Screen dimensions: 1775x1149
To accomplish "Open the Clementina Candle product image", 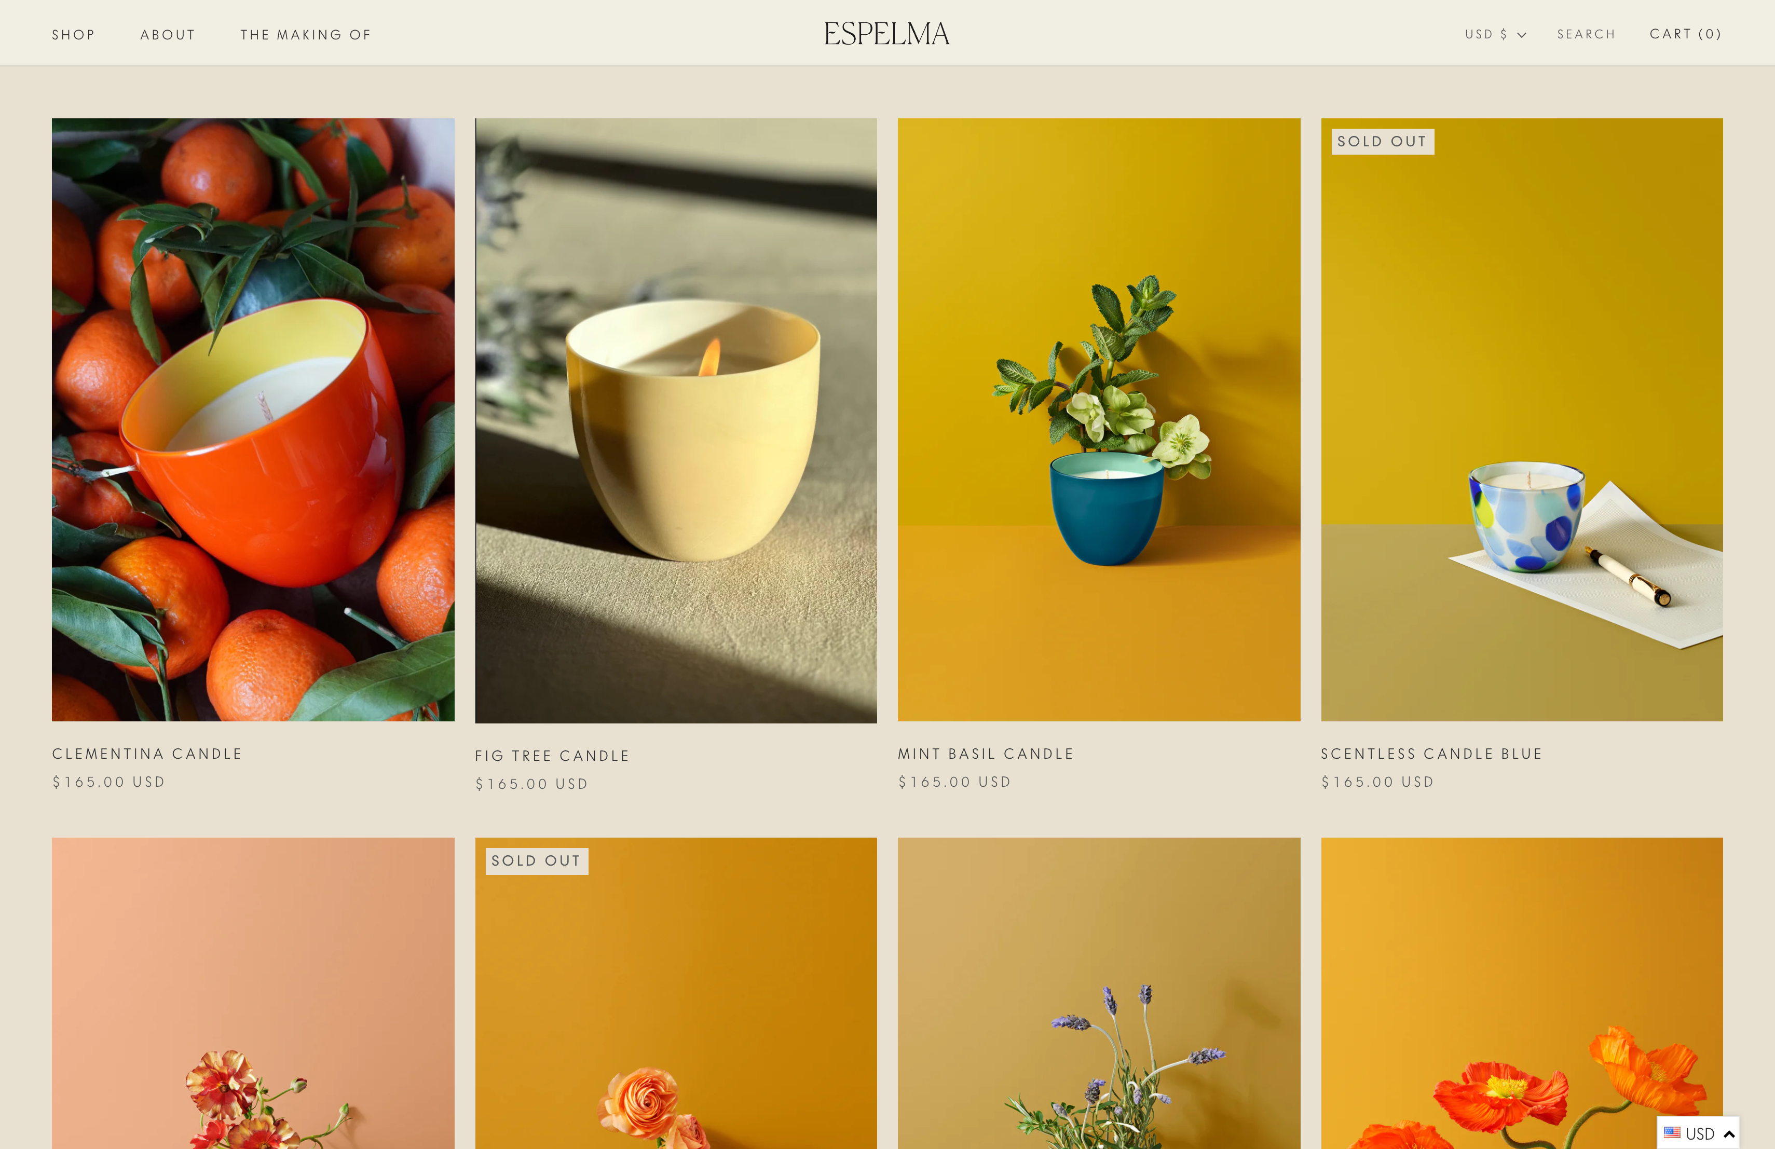I will (x=253, y=420).
